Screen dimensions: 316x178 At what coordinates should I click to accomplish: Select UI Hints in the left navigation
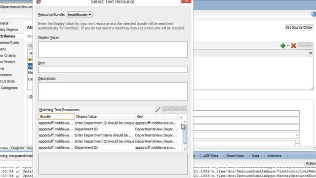point(7,81)
